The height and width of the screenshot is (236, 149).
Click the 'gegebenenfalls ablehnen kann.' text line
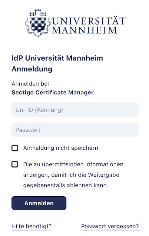pos(66,185)
